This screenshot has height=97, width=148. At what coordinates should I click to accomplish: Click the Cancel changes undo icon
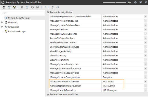32,7
